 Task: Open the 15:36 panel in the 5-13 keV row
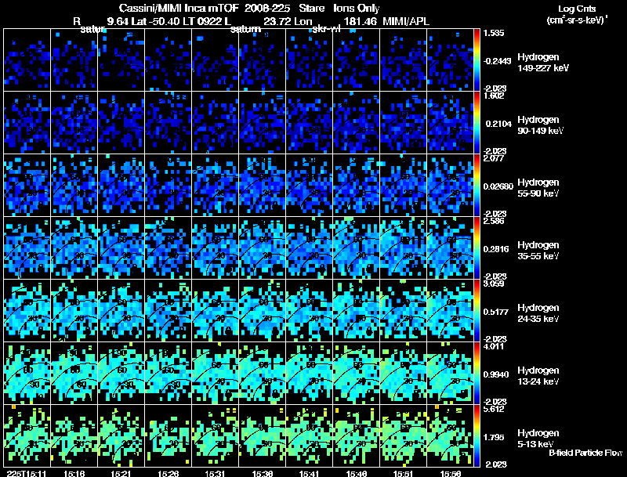[x=263, y=436]
